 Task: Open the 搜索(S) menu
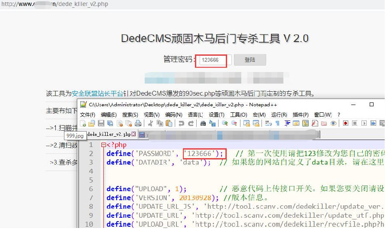[x=130, y=115]
